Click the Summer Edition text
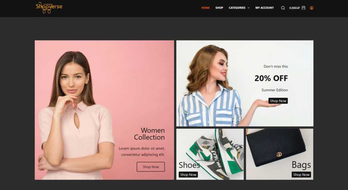 pos(275,90)
